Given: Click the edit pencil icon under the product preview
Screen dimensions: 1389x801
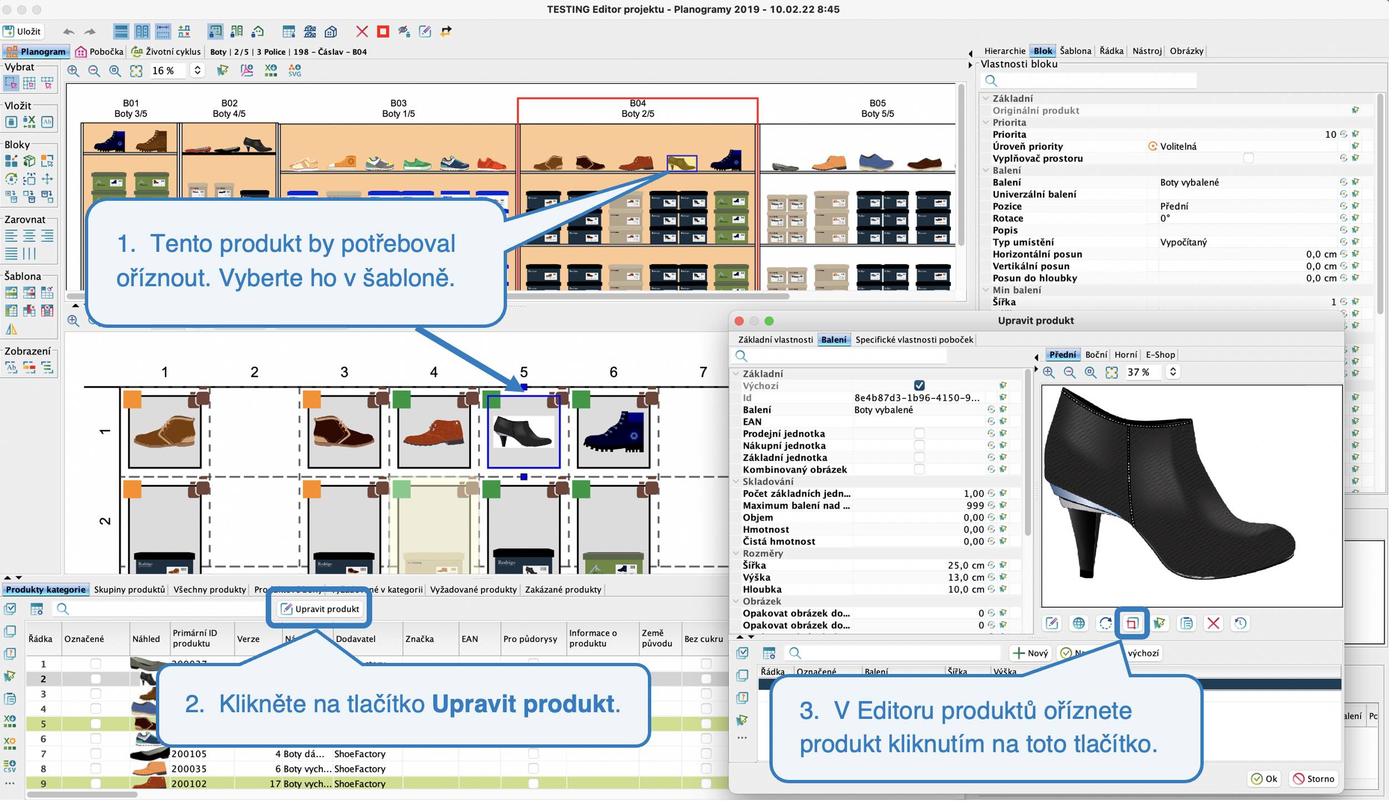Looking at the screenshot, I should pos(1052,623).
